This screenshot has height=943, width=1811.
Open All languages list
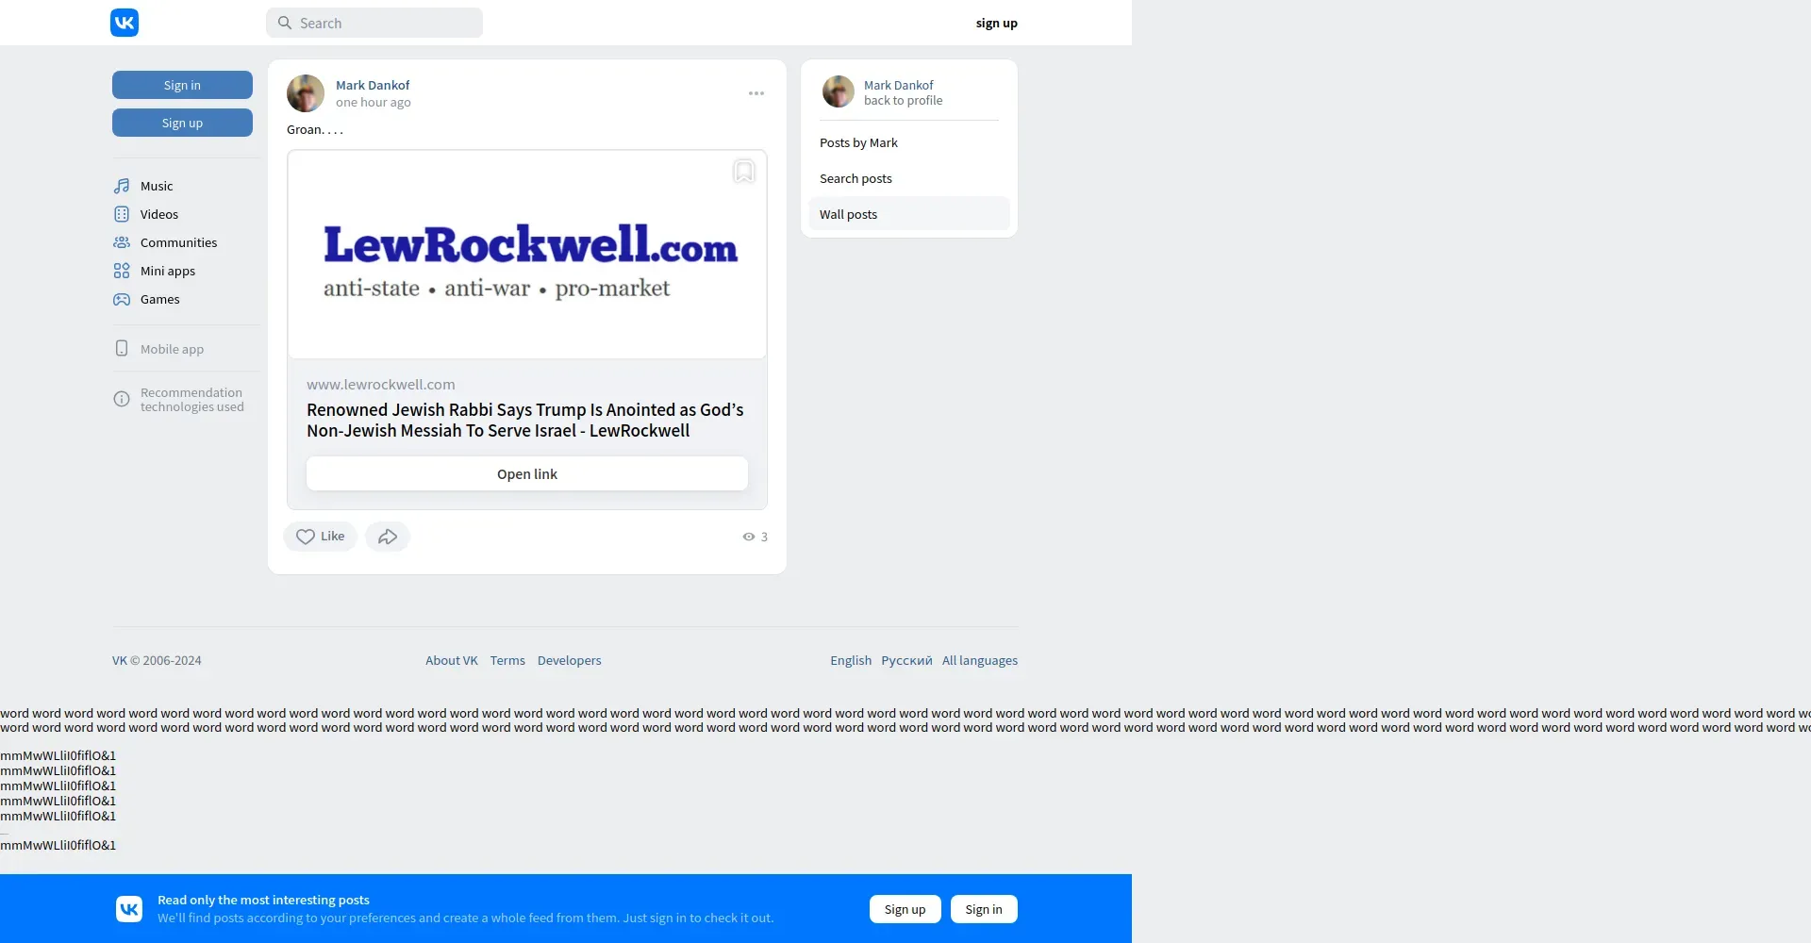click(980, 660)
